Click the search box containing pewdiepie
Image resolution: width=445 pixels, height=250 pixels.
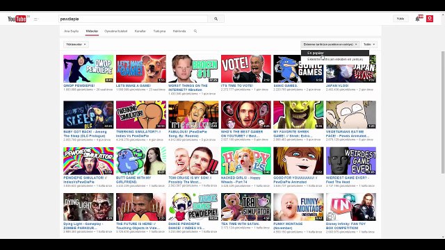[x=133, y=19]
